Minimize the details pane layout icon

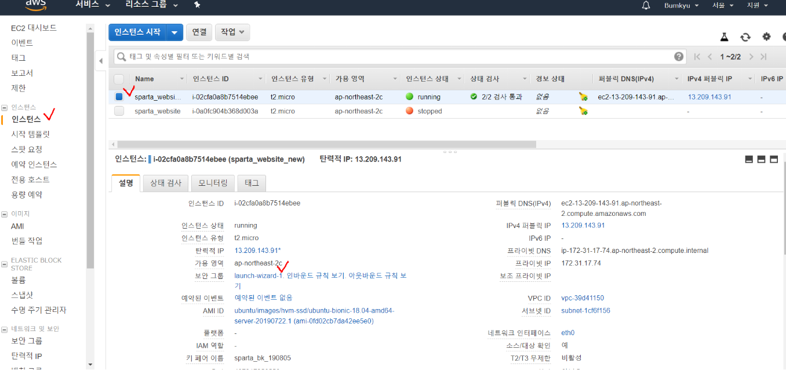[749, 159]
